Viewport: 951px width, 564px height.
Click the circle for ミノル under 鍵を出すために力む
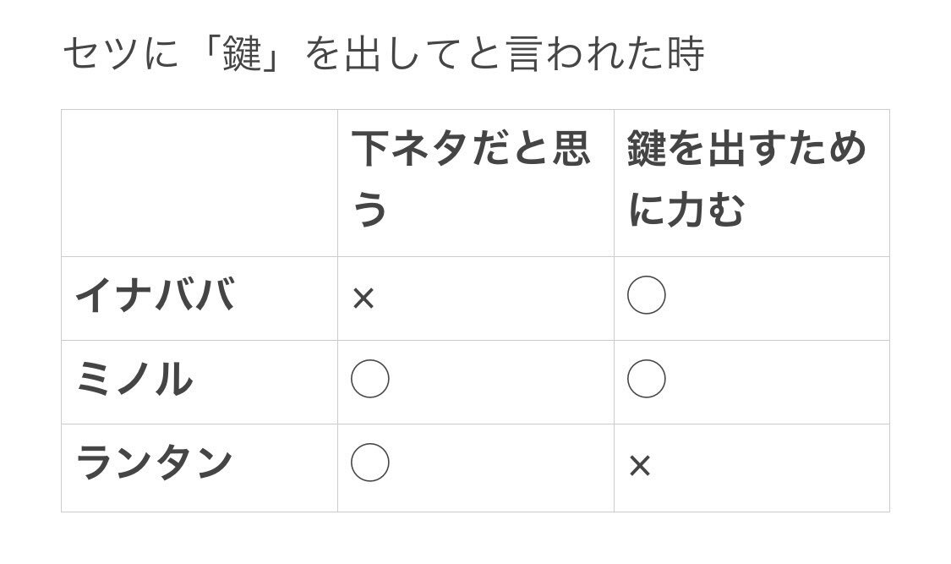tap(646, 379)
